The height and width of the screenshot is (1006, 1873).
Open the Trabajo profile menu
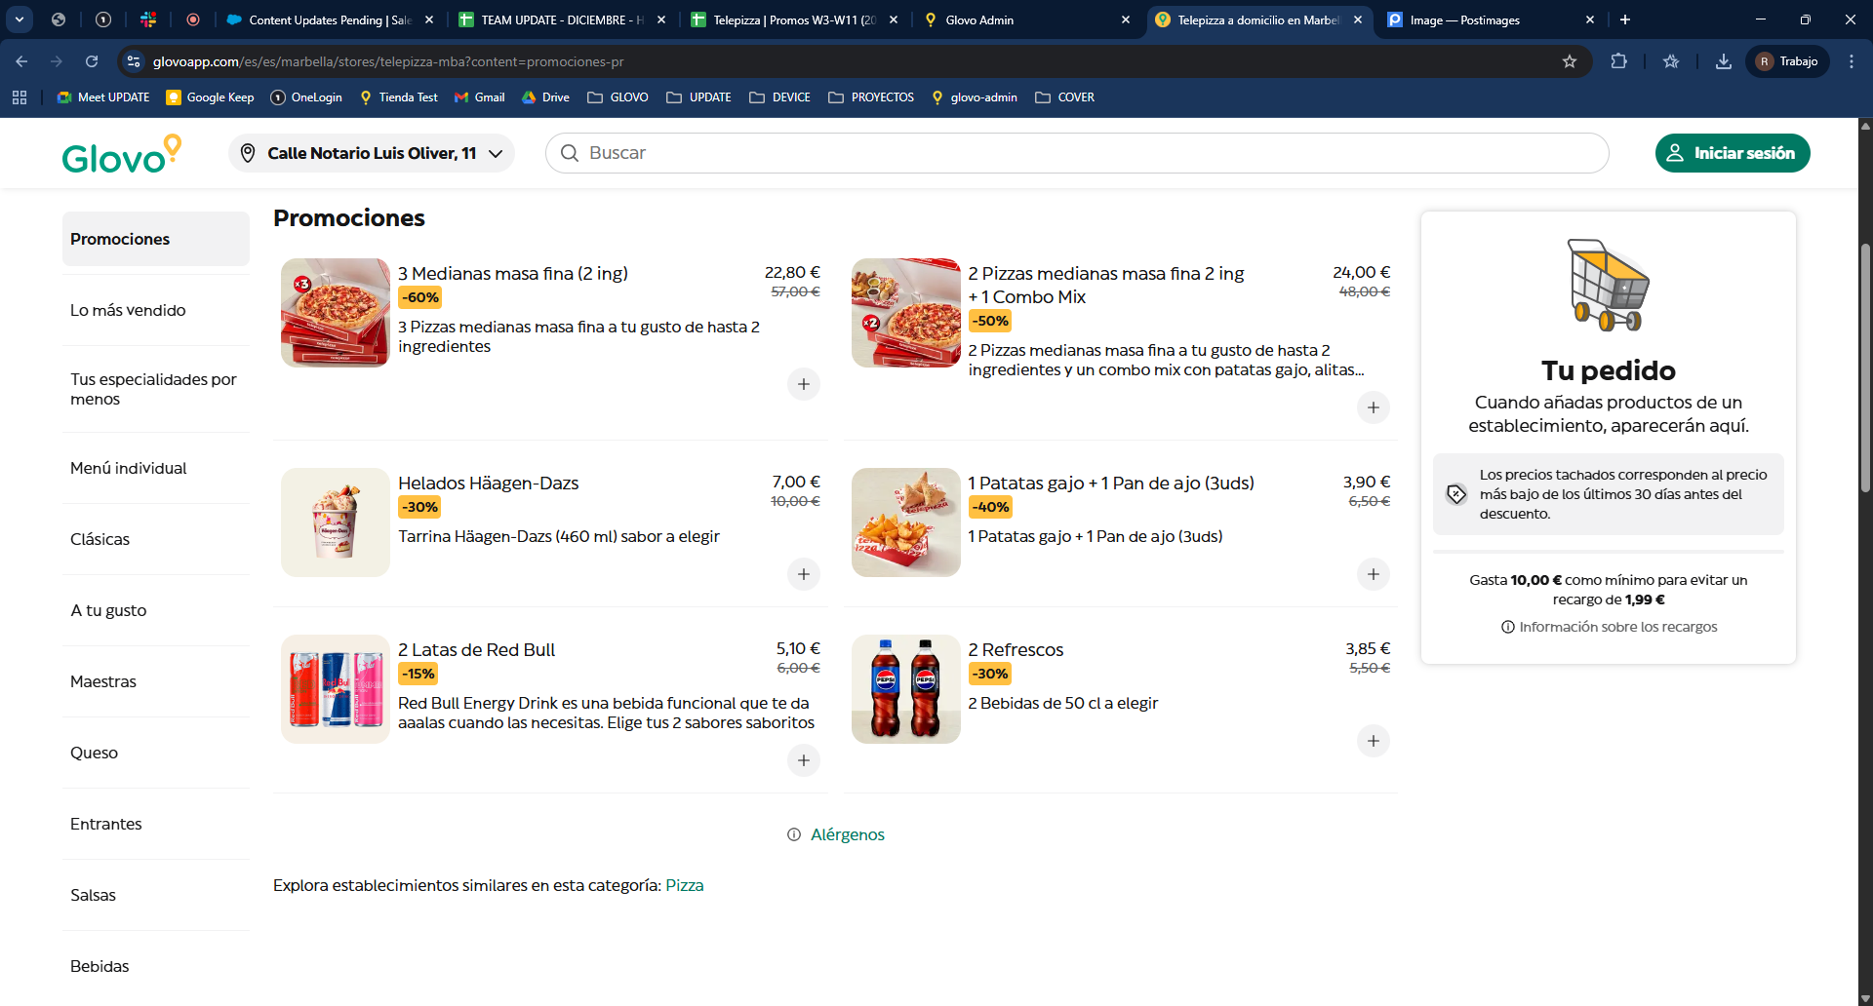click(1787, 61)
